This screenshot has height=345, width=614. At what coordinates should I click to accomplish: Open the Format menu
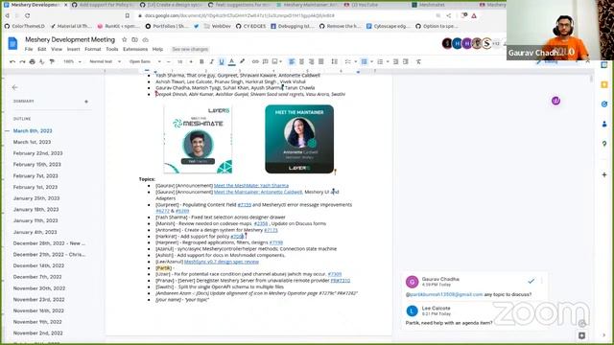click(x=93, y=49)
